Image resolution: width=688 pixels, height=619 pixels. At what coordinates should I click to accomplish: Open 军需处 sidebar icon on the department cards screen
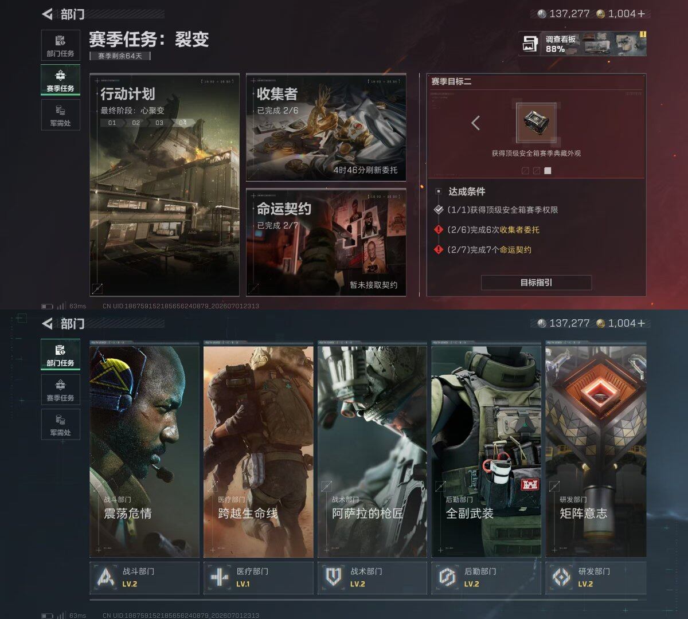(60, 424)
